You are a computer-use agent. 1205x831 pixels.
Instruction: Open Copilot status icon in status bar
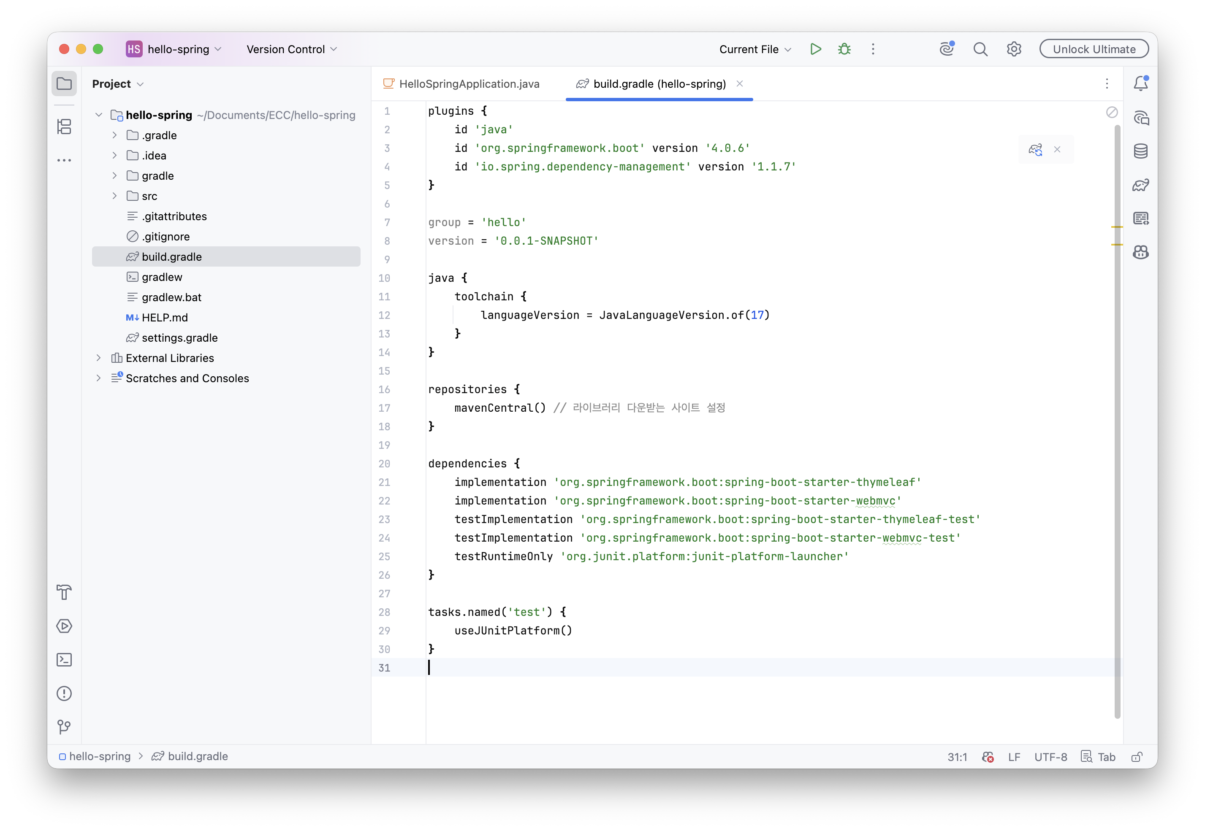pos(988,756)
